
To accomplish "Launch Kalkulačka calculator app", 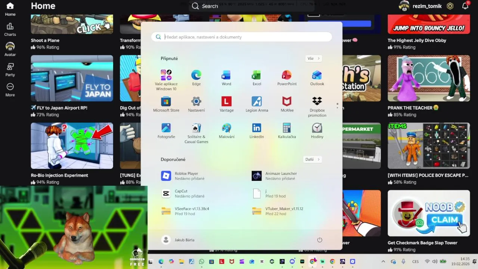I will pos(287,131).
